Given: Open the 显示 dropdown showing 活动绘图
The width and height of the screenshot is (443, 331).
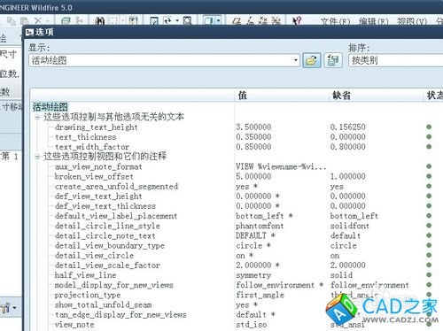Looking at the screenshot, I should click(x=164, y=60).
